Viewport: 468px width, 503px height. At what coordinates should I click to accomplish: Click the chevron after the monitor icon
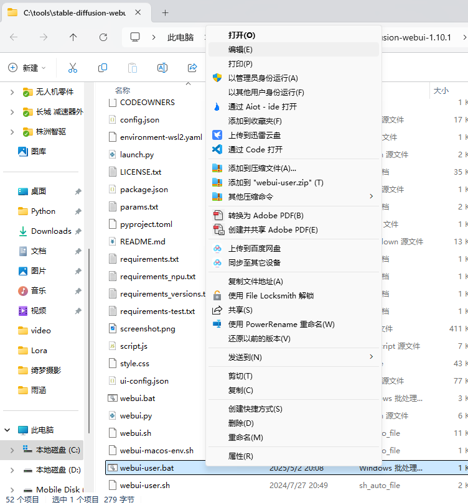pos(154,37)
